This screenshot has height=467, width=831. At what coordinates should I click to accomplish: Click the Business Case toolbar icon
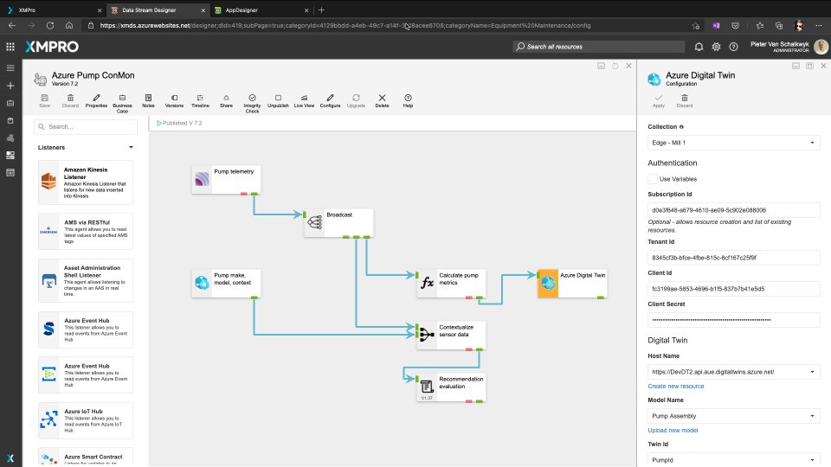click(122, 100)
